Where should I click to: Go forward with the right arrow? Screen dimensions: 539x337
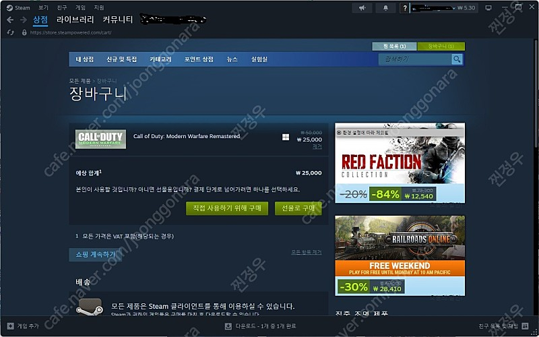(24, 20)
